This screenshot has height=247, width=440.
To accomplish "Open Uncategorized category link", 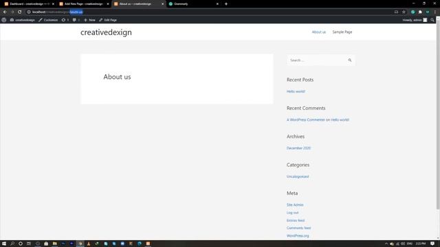I will (x=298, y=176).
